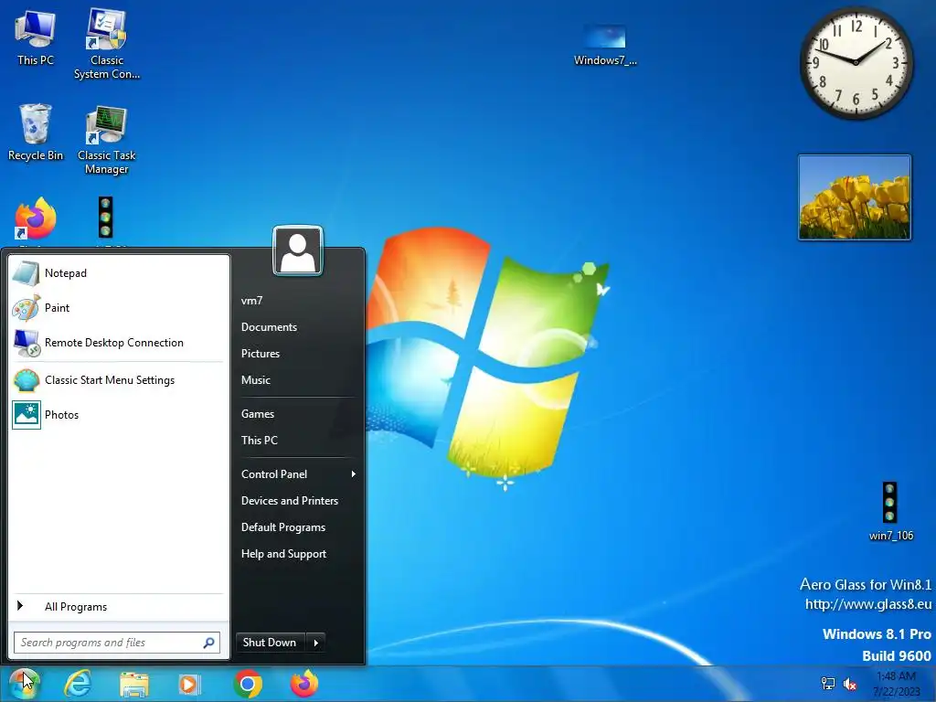Click the Start orb button
Image resolution: width=936 pixels, height=702 pixels.
click(24, 684)
